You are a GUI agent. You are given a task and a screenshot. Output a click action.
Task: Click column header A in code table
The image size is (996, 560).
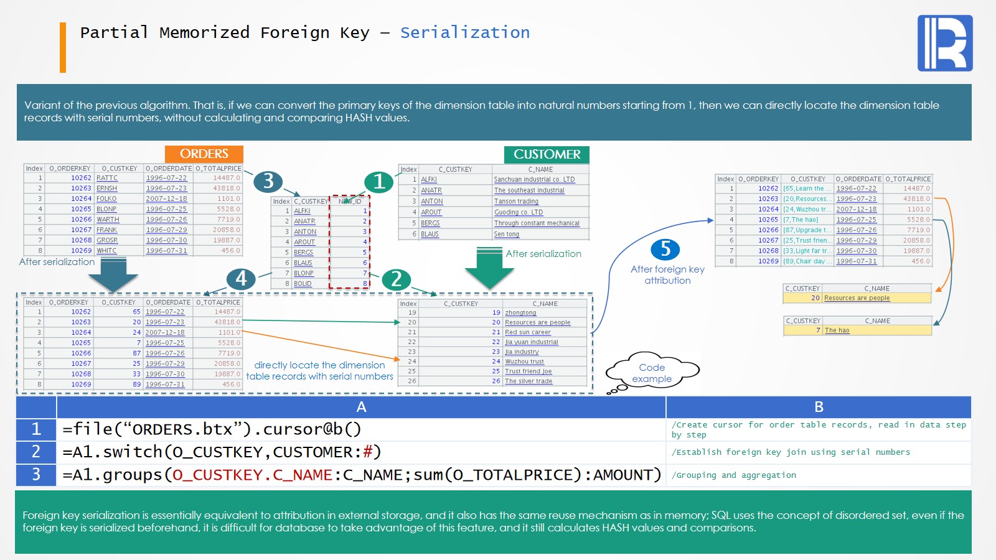click(361, 407)
